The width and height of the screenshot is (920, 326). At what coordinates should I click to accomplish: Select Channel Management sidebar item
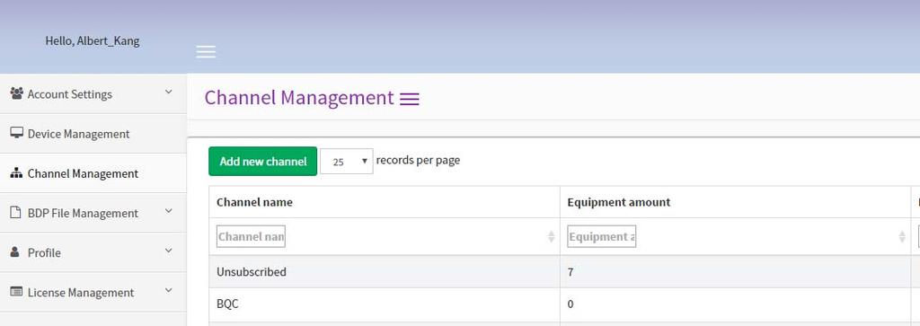pyautogui.click(x=93, y=173)
